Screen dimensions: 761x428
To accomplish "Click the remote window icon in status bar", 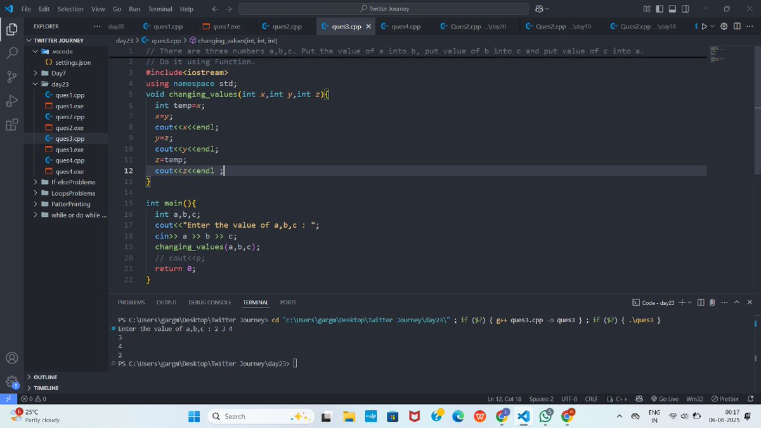I will pyautogui.click(x=8, y=399).
